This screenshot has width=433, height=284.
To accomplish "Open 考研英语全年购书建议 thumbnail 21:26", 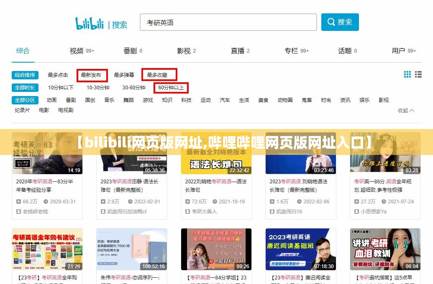I will (47, 249).
